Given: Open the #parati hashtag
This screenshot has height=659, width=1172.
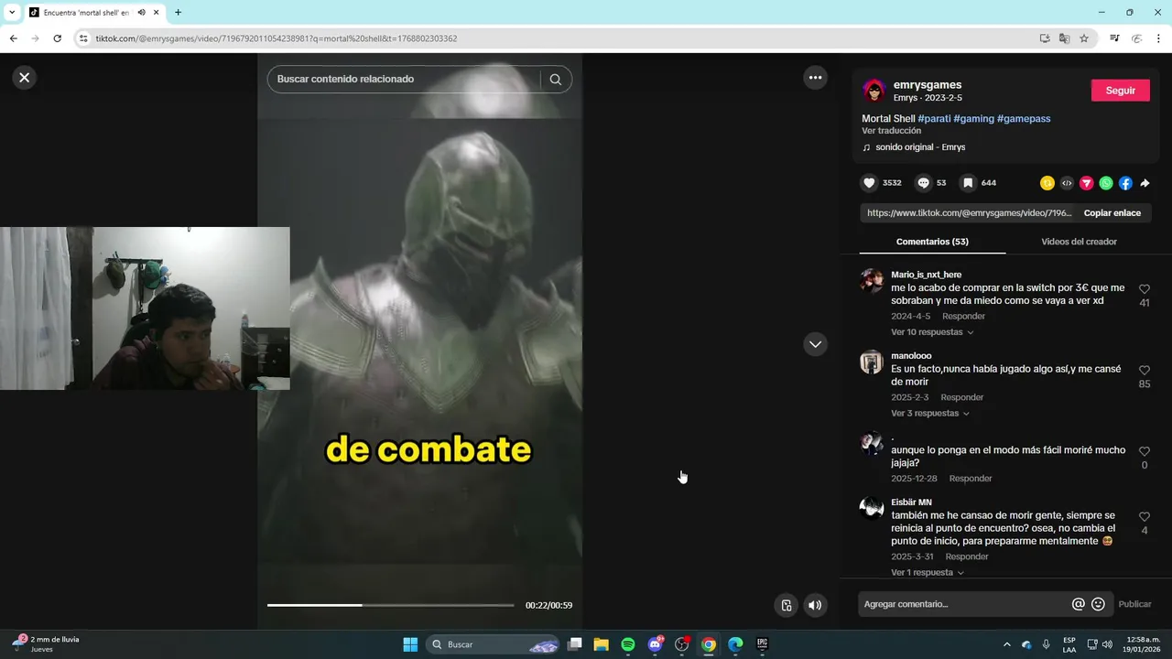Looking at the screenshot, I should click(934, 119).
